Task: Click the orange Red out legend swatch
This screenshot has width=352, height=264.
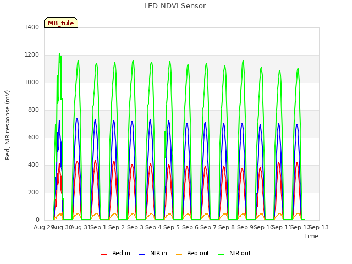Action: coord(179,254)
